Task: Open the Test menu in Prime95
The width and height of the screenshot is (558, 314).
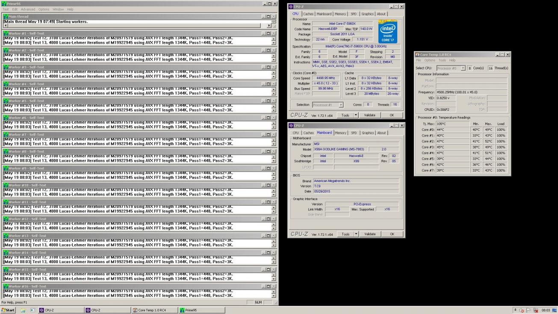Action: pyautogui.click(x=6, y=9)
